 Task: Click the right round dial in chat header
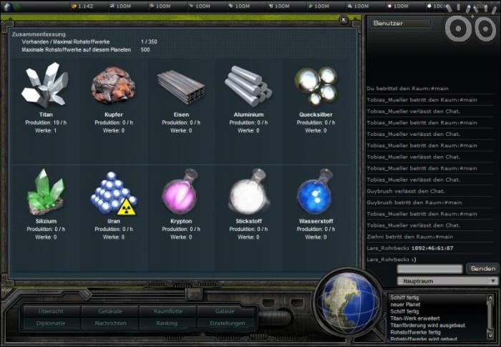485,29
